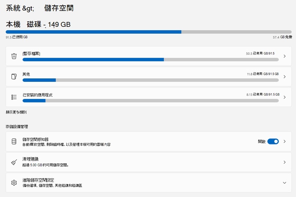Viewport: 296px width, 197px height.
Task: Open 清理建議 page via right chevron
Action: [x=284, y=162]
